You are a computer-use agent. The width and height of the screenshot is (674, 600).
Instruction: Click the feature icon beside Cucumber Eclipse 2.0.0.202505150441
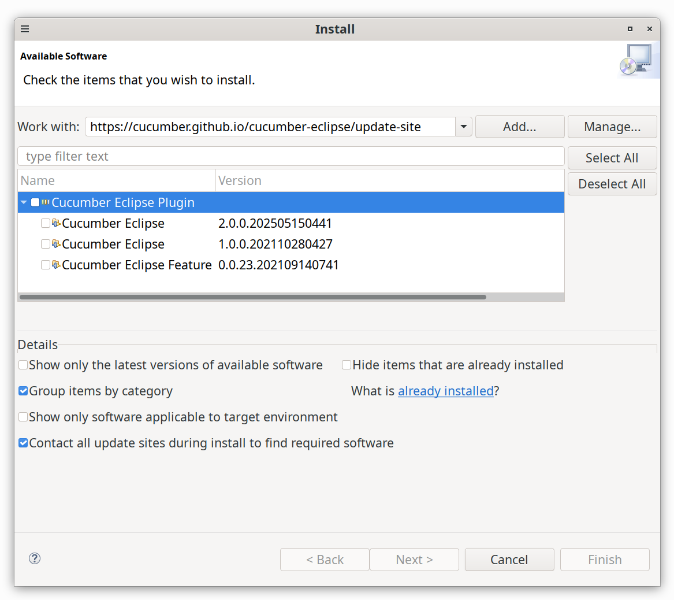(56, 223)
